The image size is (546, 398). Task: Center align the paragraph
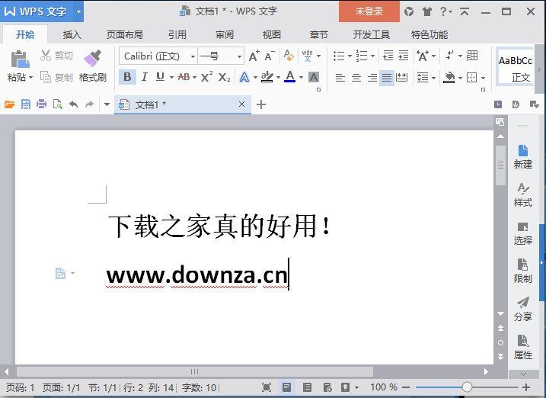[356, 77]
